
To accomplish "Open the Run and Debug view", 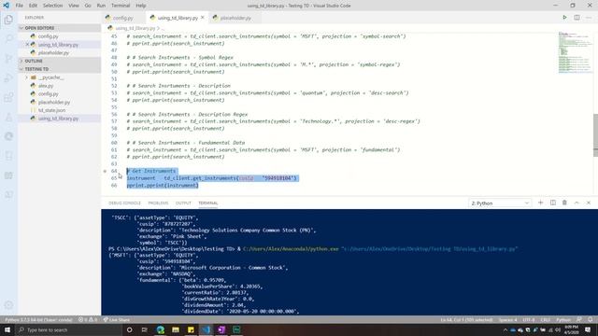I will [8, 78].
